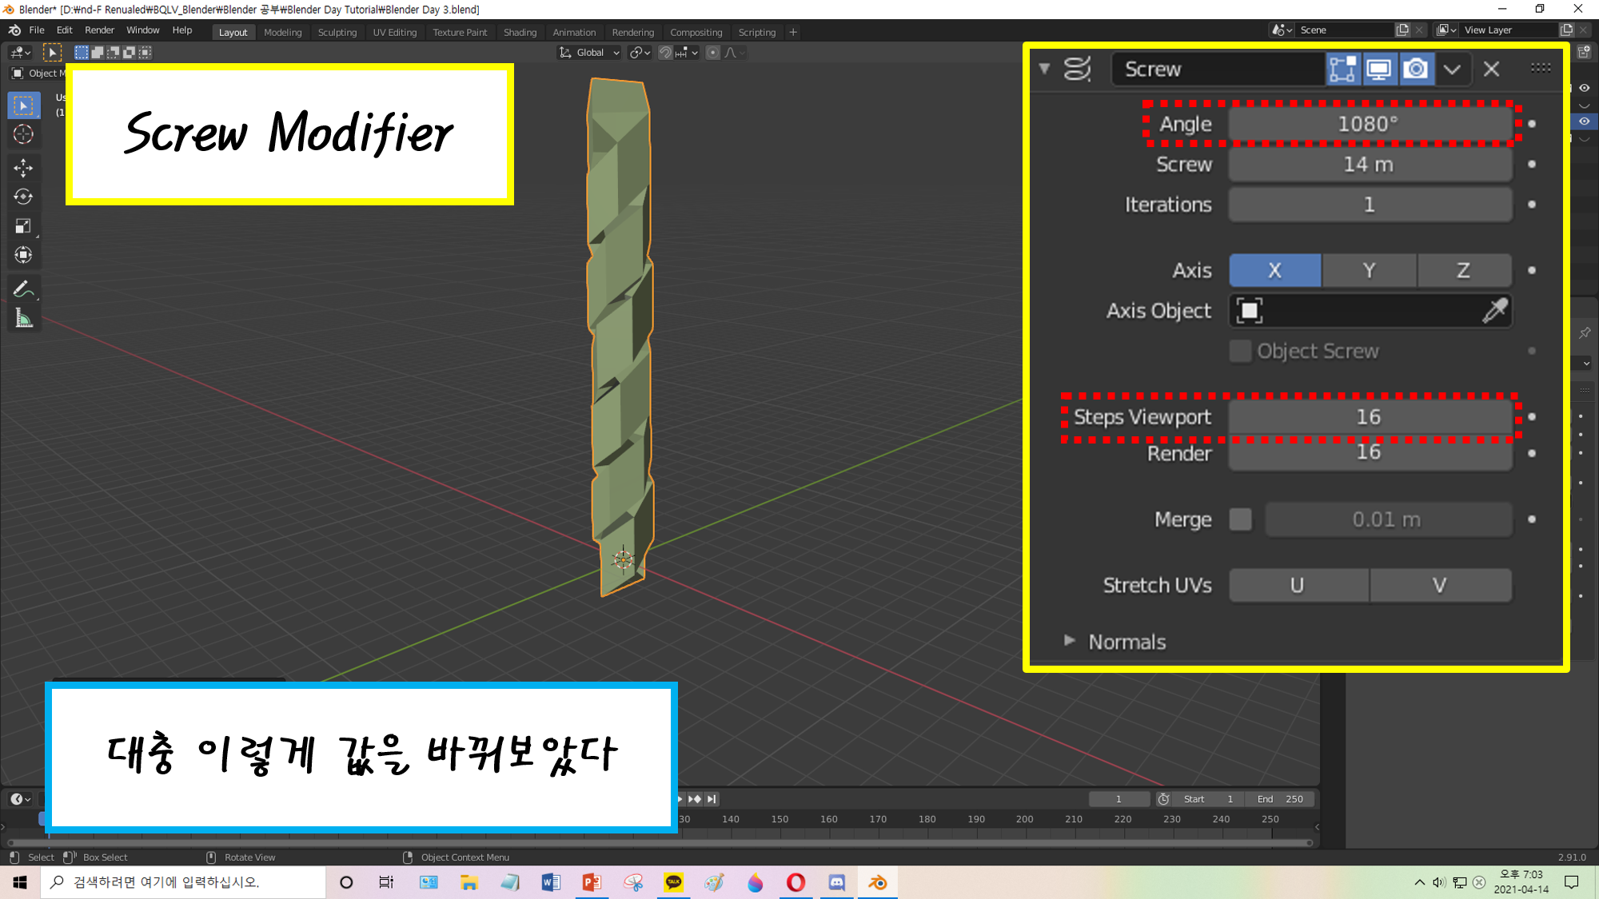1599x899 pixels.
Task: Toggle Screw modifier viewport display
Action: tap(1379, 69)
